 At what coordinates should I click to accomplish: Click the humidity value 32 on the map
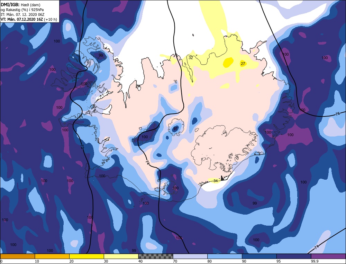pyautogui.click(x=191, y=58)
